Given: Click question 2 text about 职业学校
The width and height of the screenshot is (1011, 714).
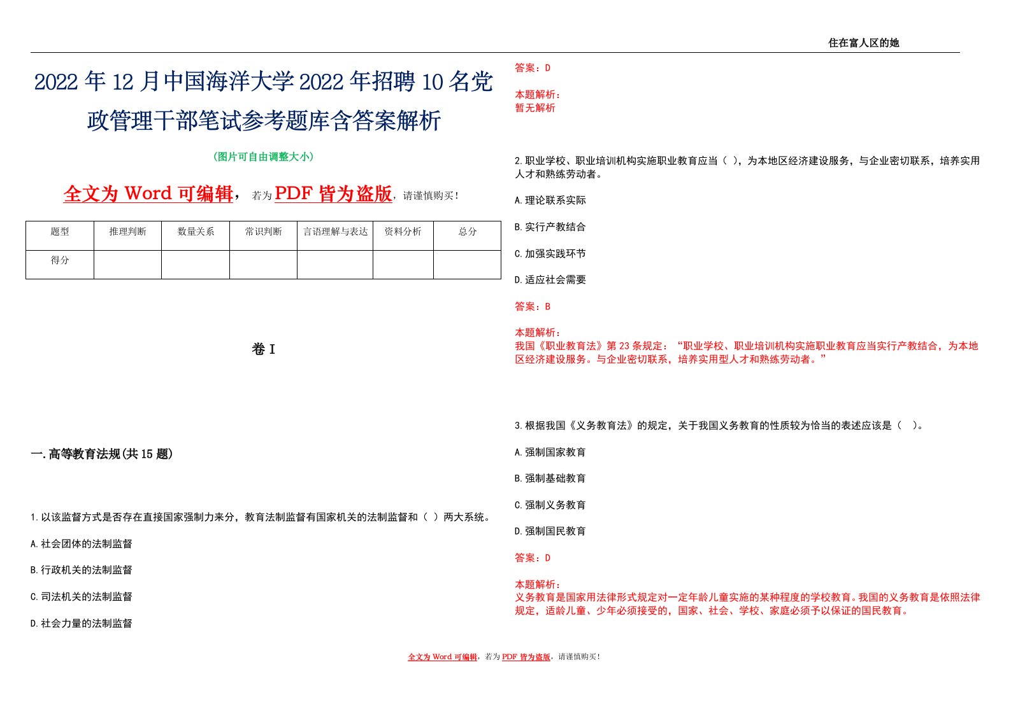Looking at the screenshot, I should pyautogui.click(x=747, y=167).
